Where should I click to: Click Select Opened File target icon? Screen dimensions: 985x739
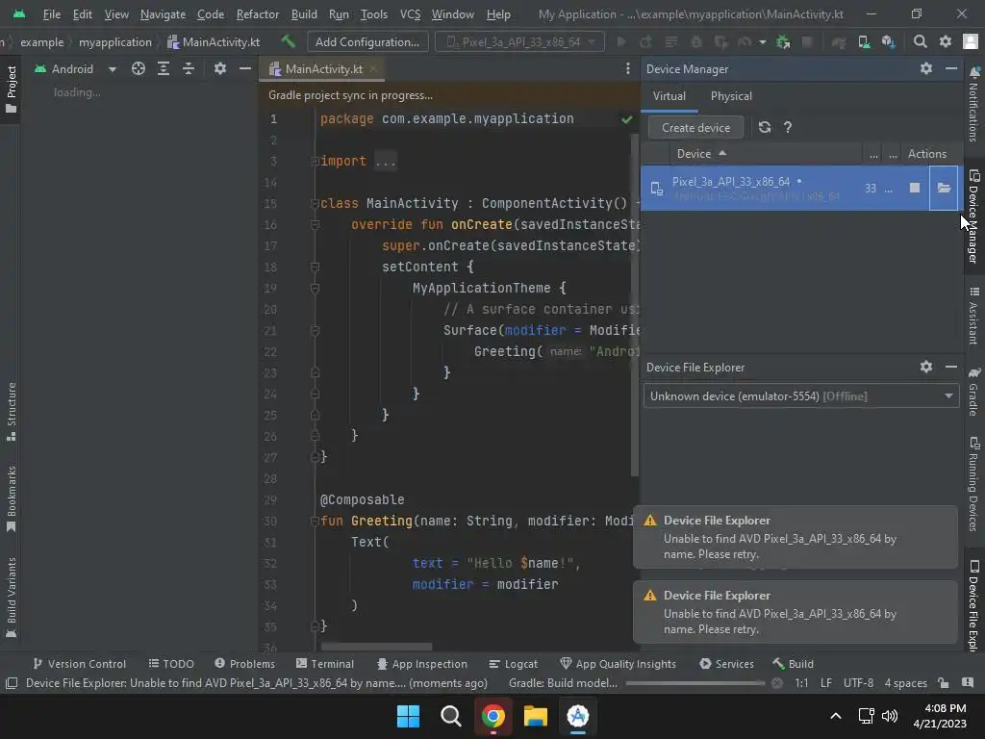click(139, 68)
